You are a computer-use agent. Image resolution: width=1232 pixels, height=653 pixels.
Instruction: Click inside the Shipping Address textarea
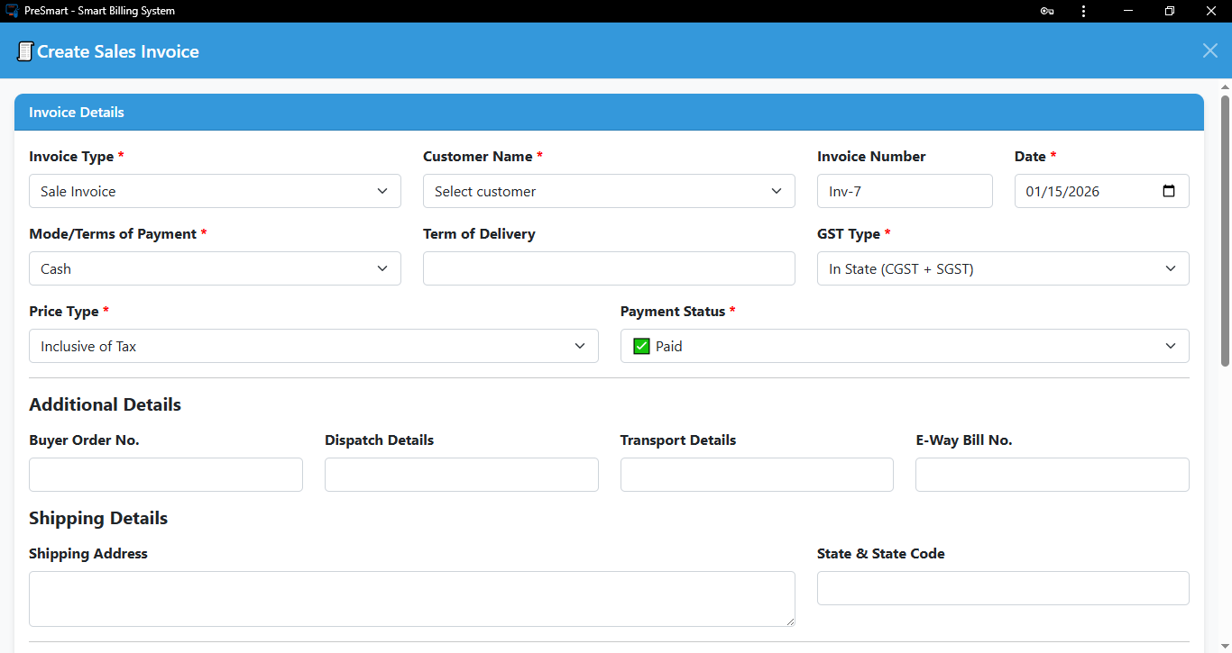coord(412,598)
